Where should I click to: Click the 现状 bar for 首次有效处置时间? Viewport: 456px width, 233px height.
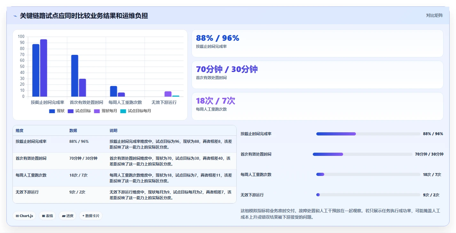click(x=75, y=76)
